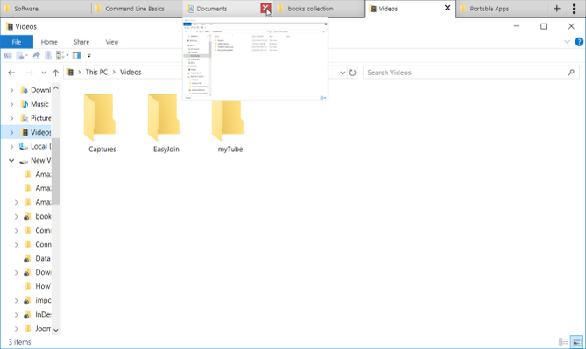Click the forward navigation arrow
Image resolution: width=586 pixels, height=349 pixels.
29,73
